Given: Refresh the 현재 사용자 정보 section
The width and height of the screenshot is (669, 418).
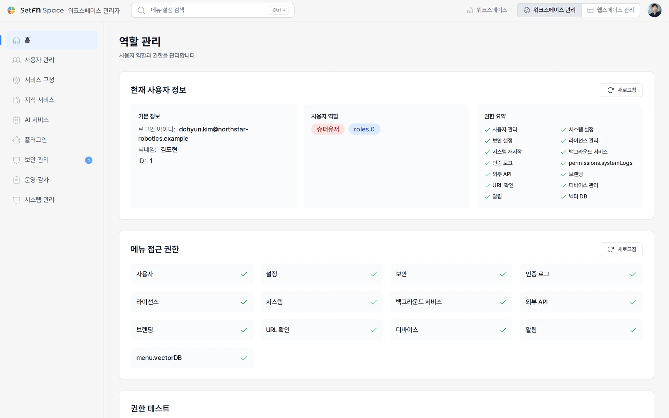Looking at the screenshot, I should coord(621,90).
